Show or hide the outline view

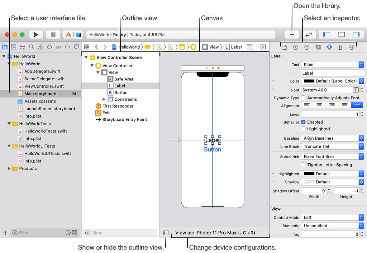click(166, 233)
